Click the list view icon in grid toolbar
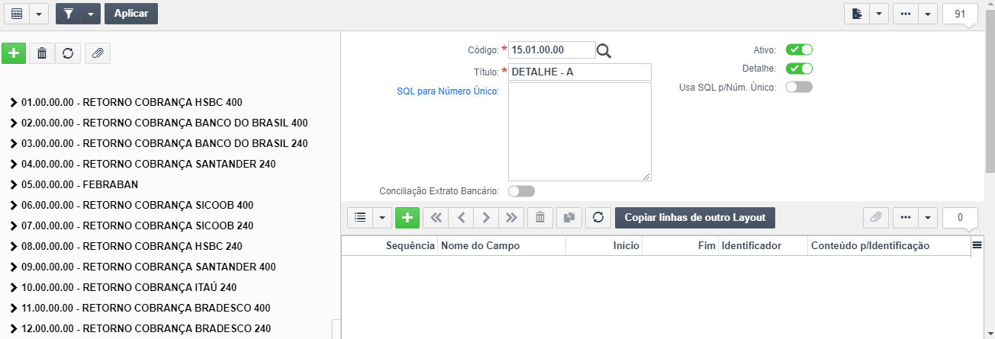 tap(360, 217)
